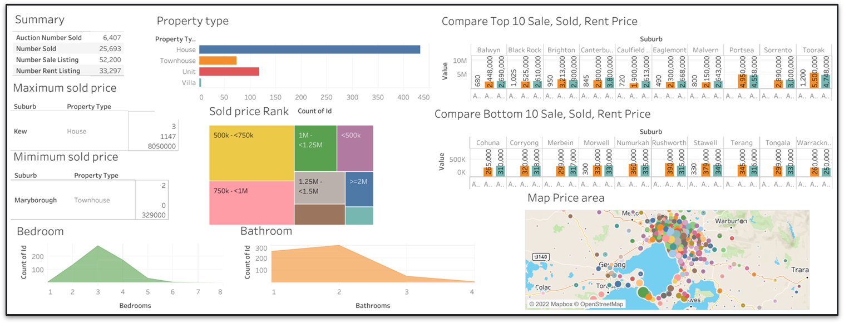844x323 pixels.
Task: Select the green 1M - <1.25M treemap cell
Action: click(x=315, y=148)
